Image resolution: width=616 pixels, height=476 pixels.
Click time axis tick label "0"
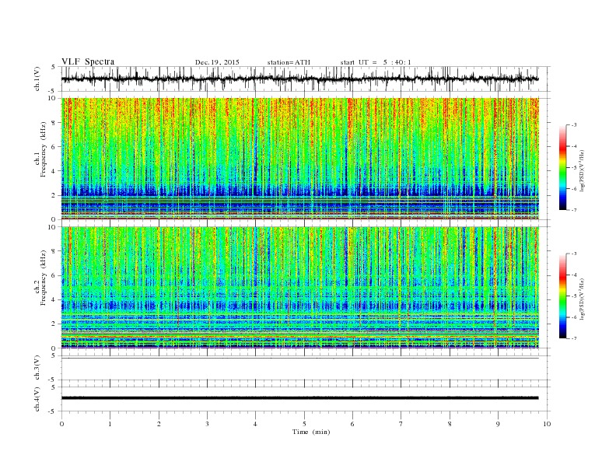point(61,424)
